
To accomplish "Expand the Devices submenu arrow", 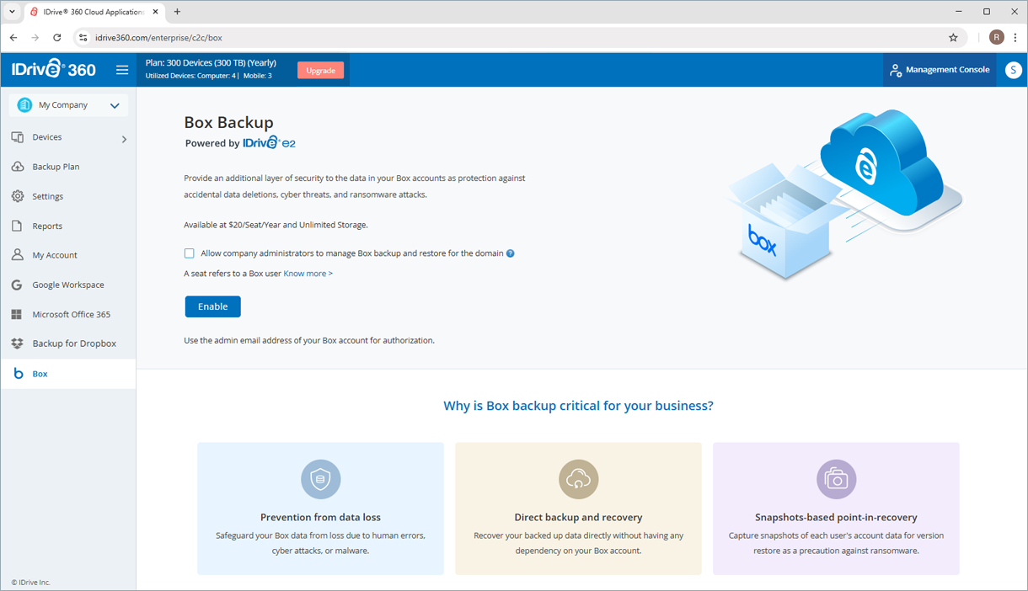I will [x=124, y=139].
